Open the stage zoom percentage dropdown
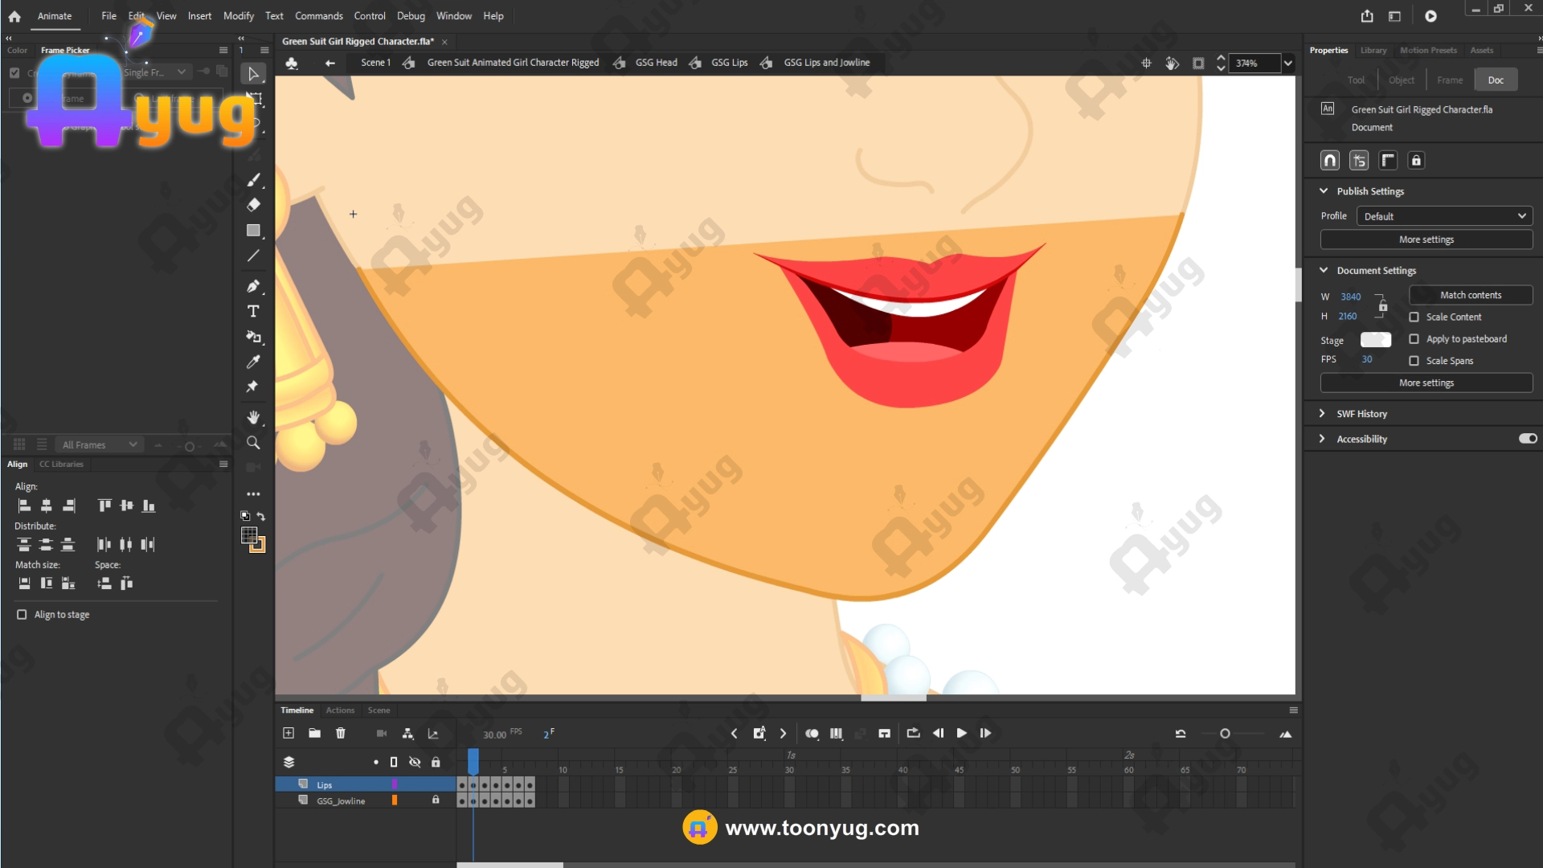Image resolution: width=1543 pixels, height=868 pixels. click(1288, 63)
